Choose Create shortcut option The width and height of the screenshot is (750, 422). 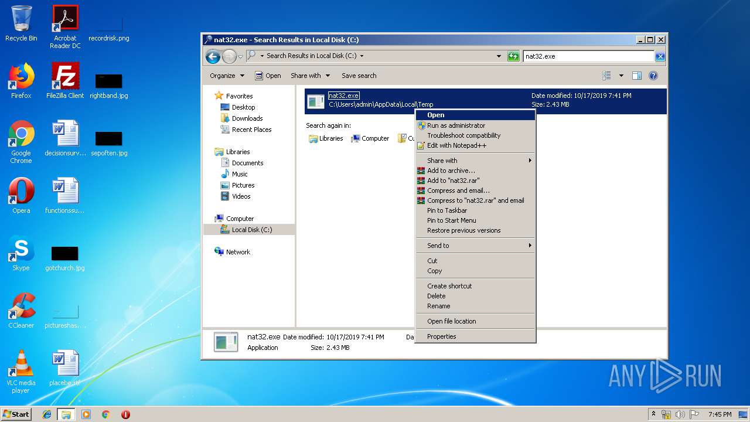tap(475, 286)
